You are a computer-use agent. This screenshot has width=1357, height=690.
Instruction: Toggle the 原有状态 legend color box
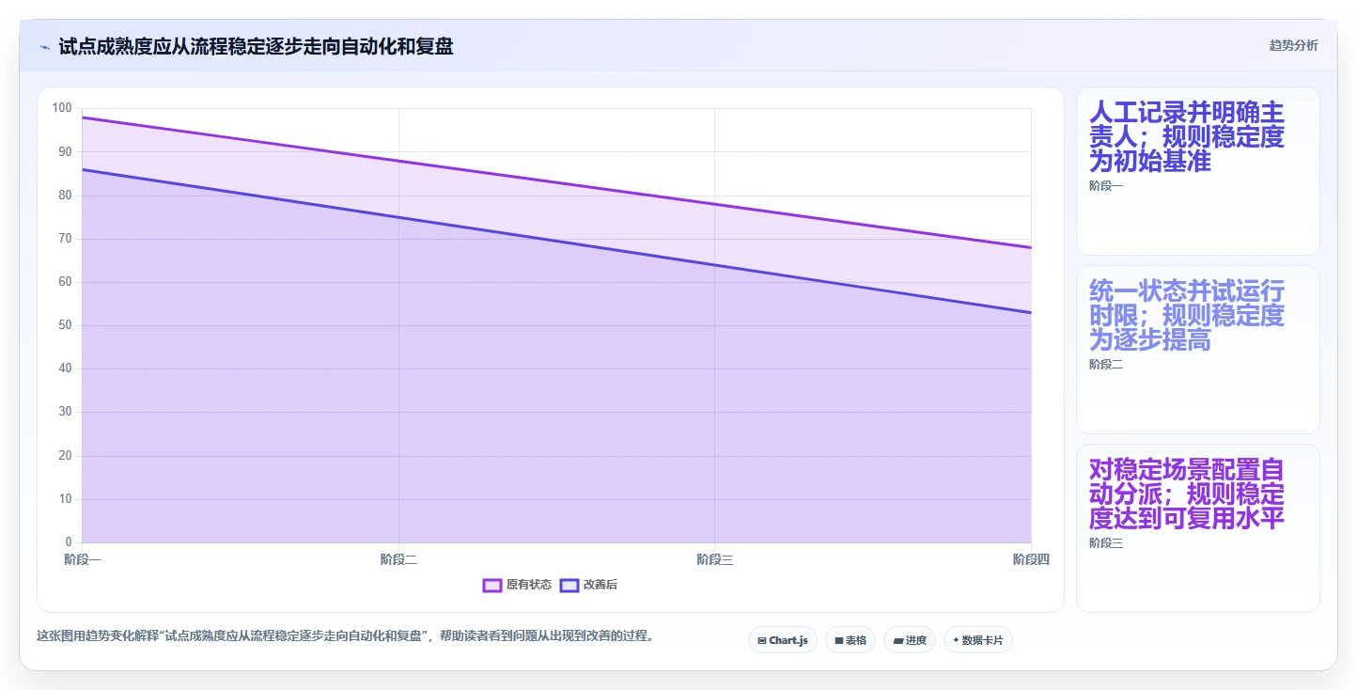click(x=492, y=585)
